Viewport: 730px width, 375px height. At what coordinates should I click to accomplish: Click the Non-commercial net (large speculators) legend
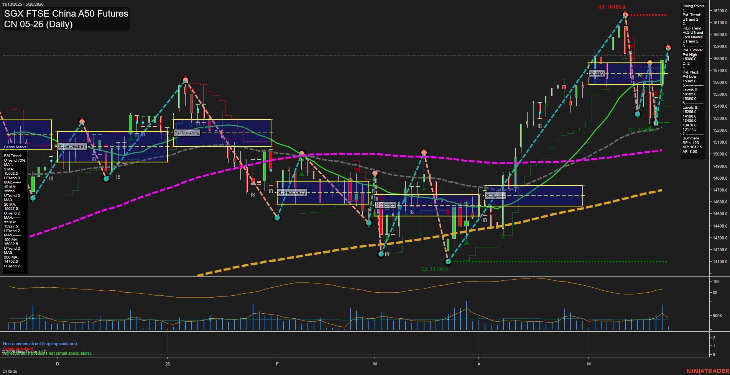(40, 344)
